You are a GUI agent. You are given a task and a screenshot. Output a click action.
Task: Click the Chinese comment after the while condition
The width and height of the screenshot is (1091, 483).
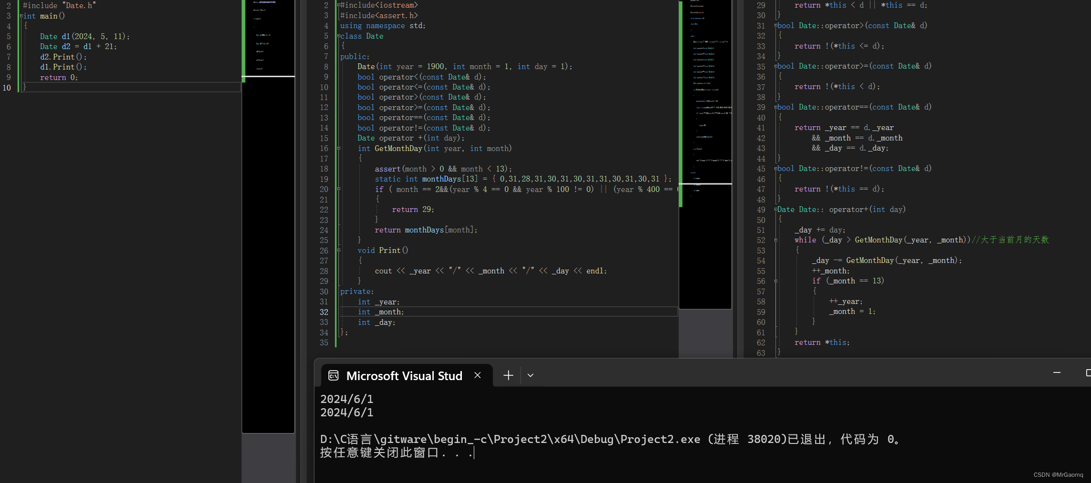[1010, 240]
